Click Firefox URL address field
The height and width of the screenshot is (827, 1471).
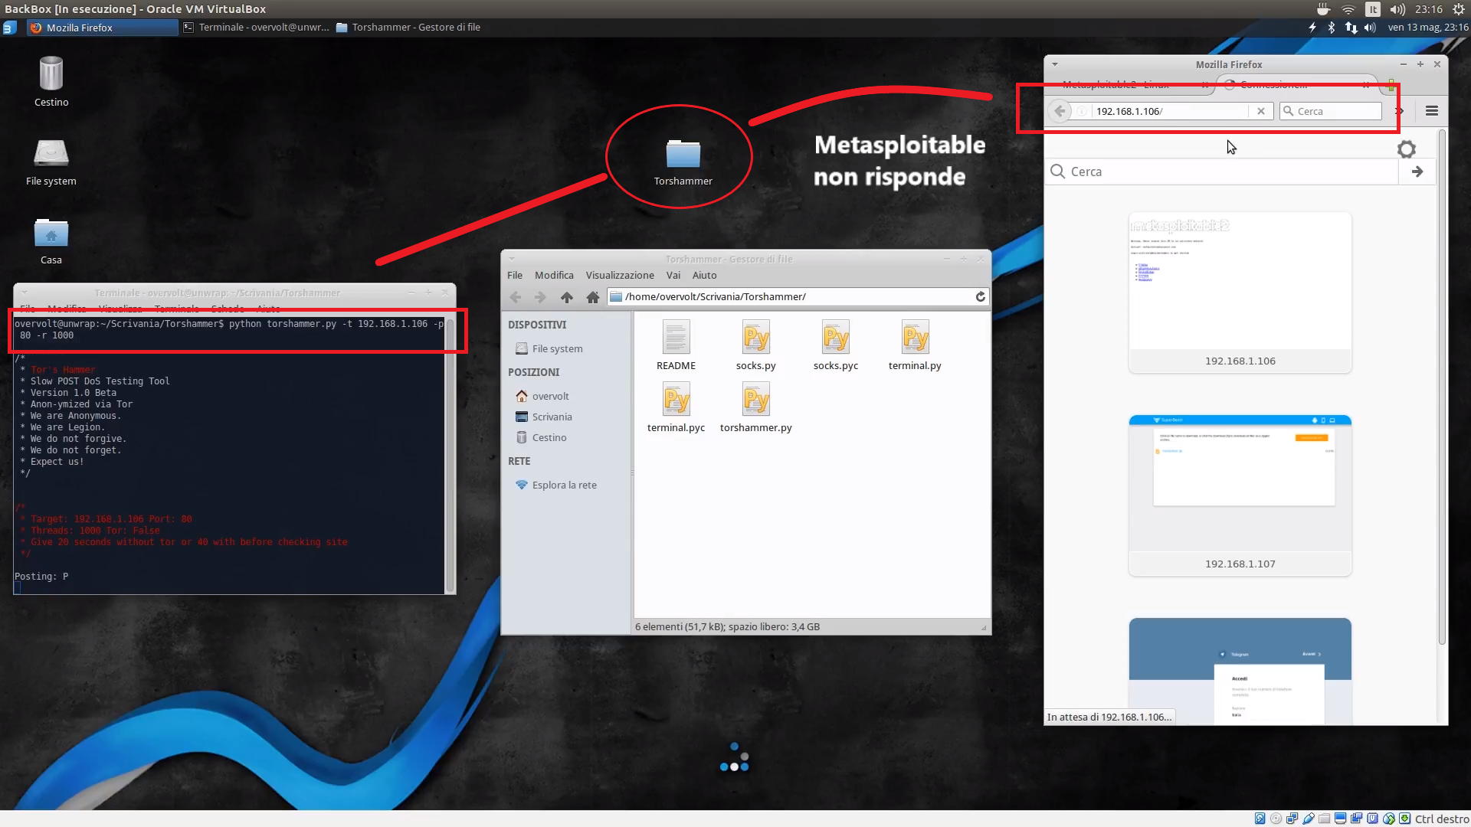[1170, 111]
